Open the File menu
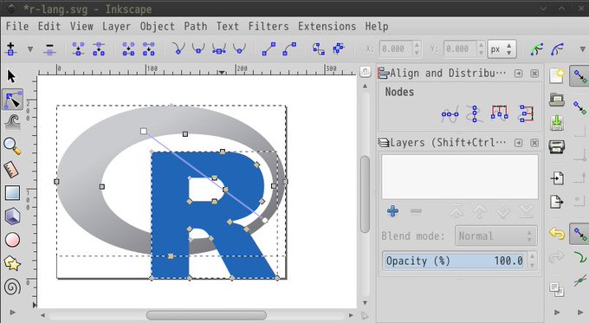 pos(17,26)
